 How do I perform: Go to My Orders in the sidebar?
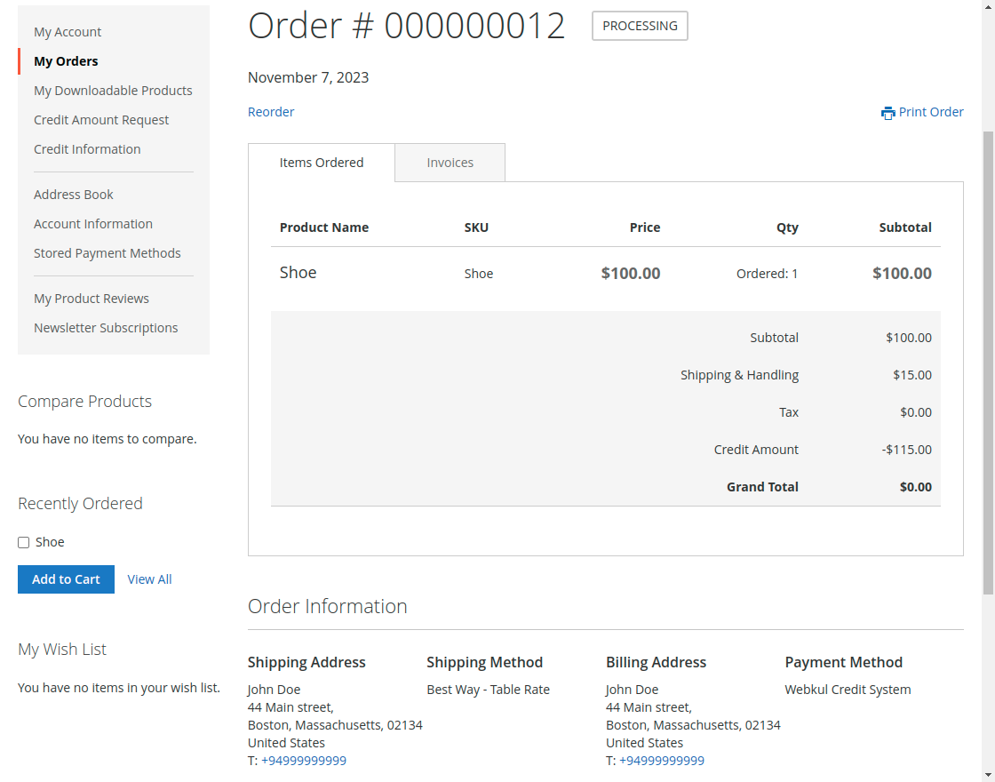coord(65,60)
